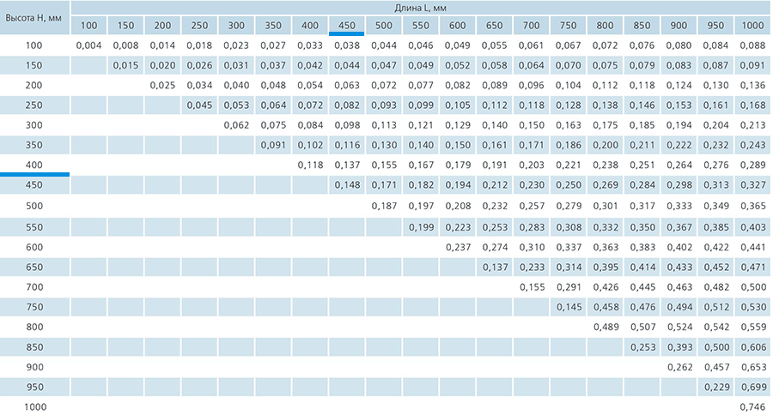Select the 0,237 cell in row 600
773x415 pixels.
coord(458,247)
